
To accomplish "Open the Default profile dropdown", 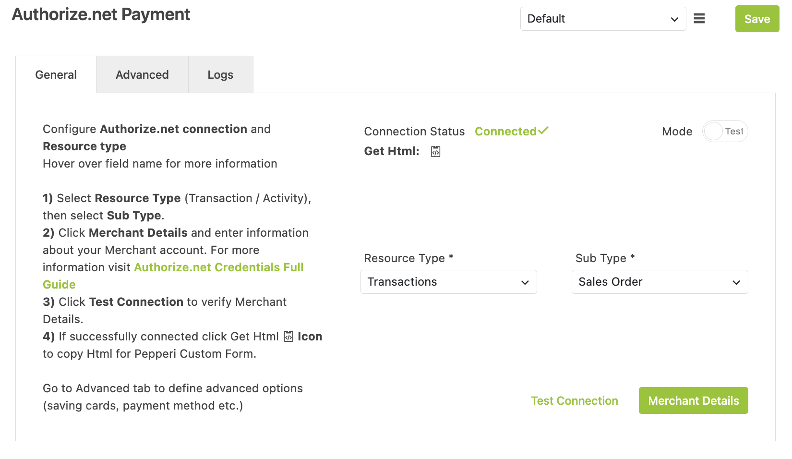I will coord(603,19).
